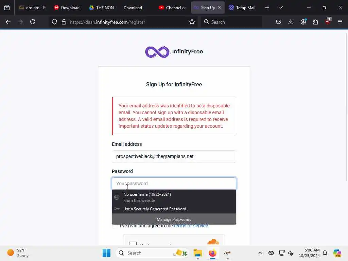
Task: Click the address bar URL
Action: click(x=107, y=22)
